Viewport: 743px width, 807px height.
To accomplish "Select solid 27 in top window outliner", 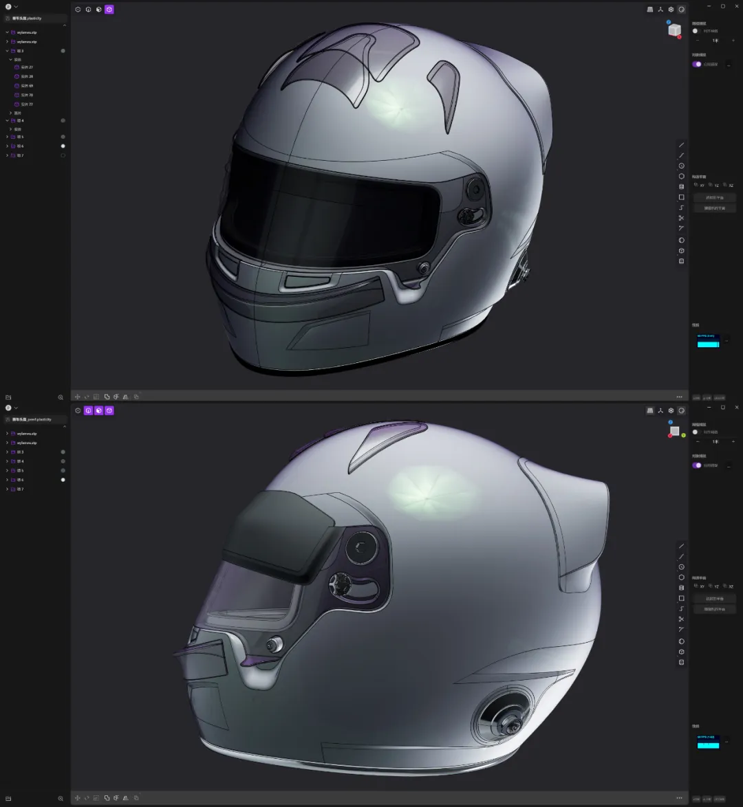I will 24,67.
